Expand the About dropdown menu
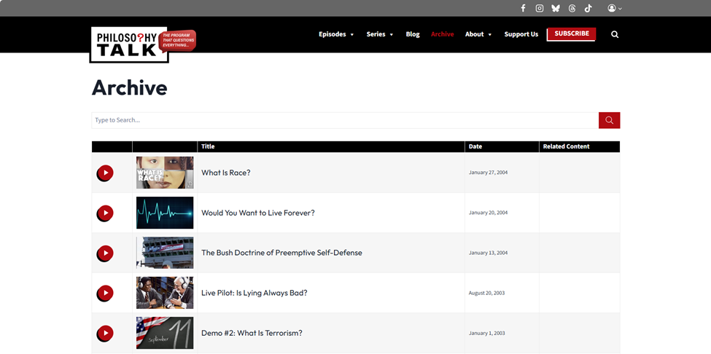 point(478,34)
